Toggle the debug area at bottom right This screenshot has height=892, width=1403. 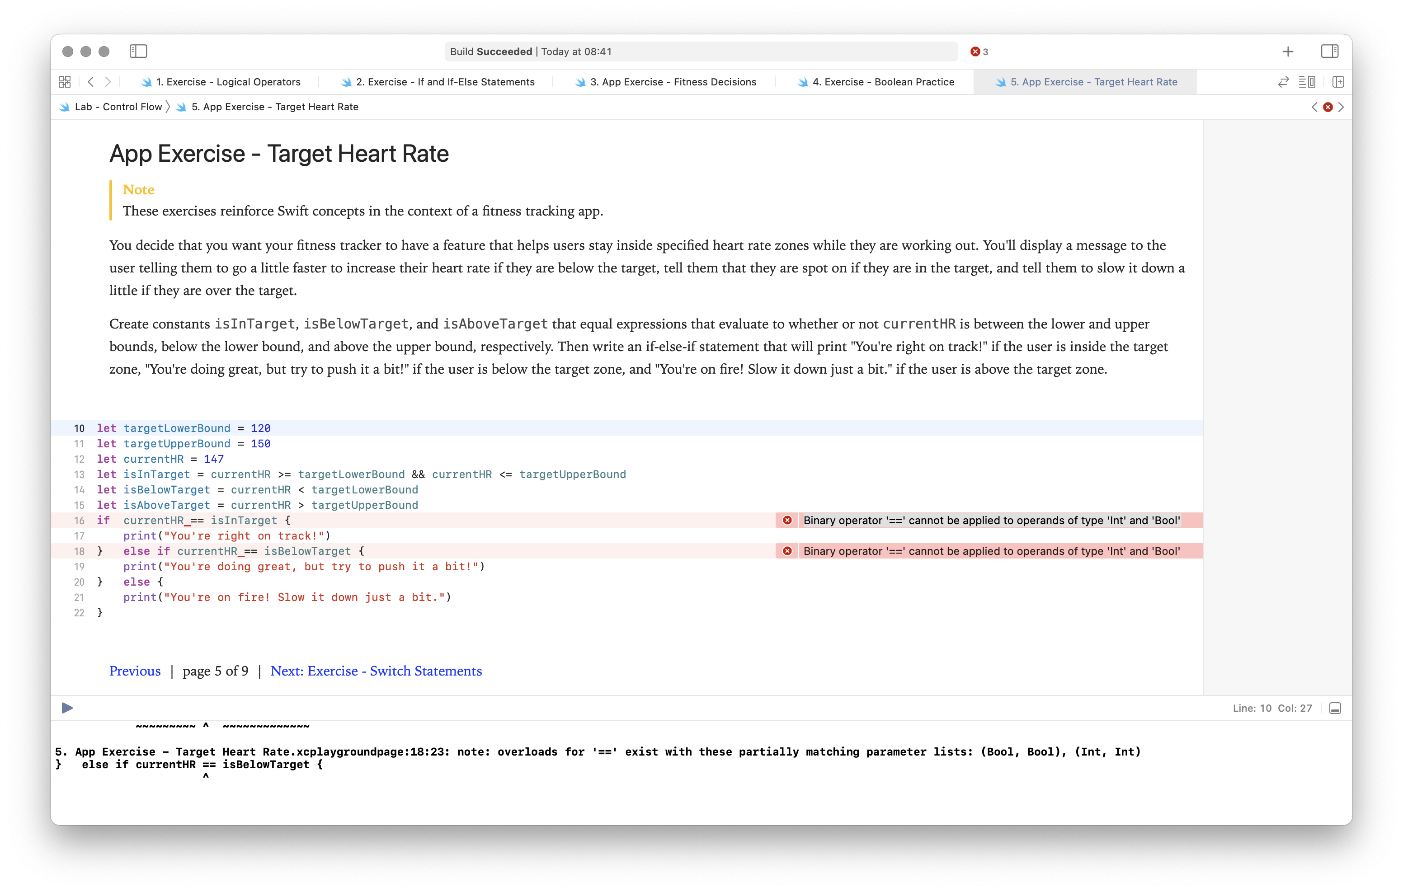point(1335,708)
